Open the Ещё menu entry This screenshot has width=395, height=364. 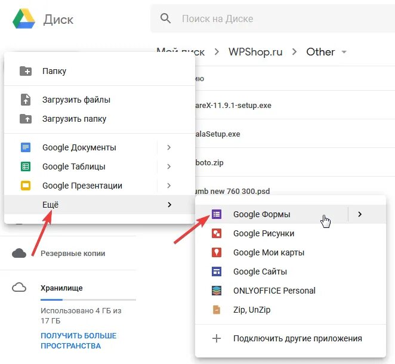click(100, 205)
